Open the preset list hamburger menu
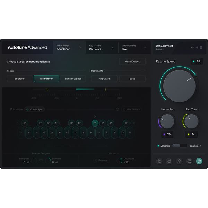208x208 pixels. click(x=201, y=47)
